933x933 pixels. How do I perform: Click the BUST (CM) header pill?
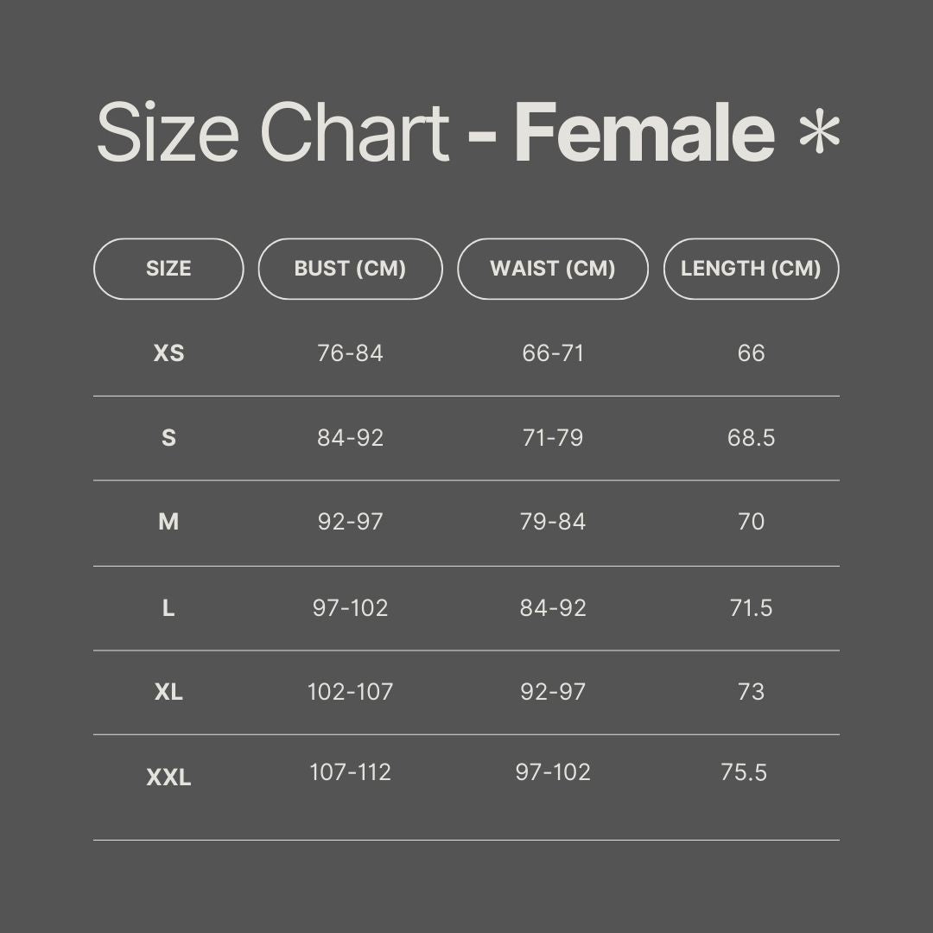coord(350,269)
